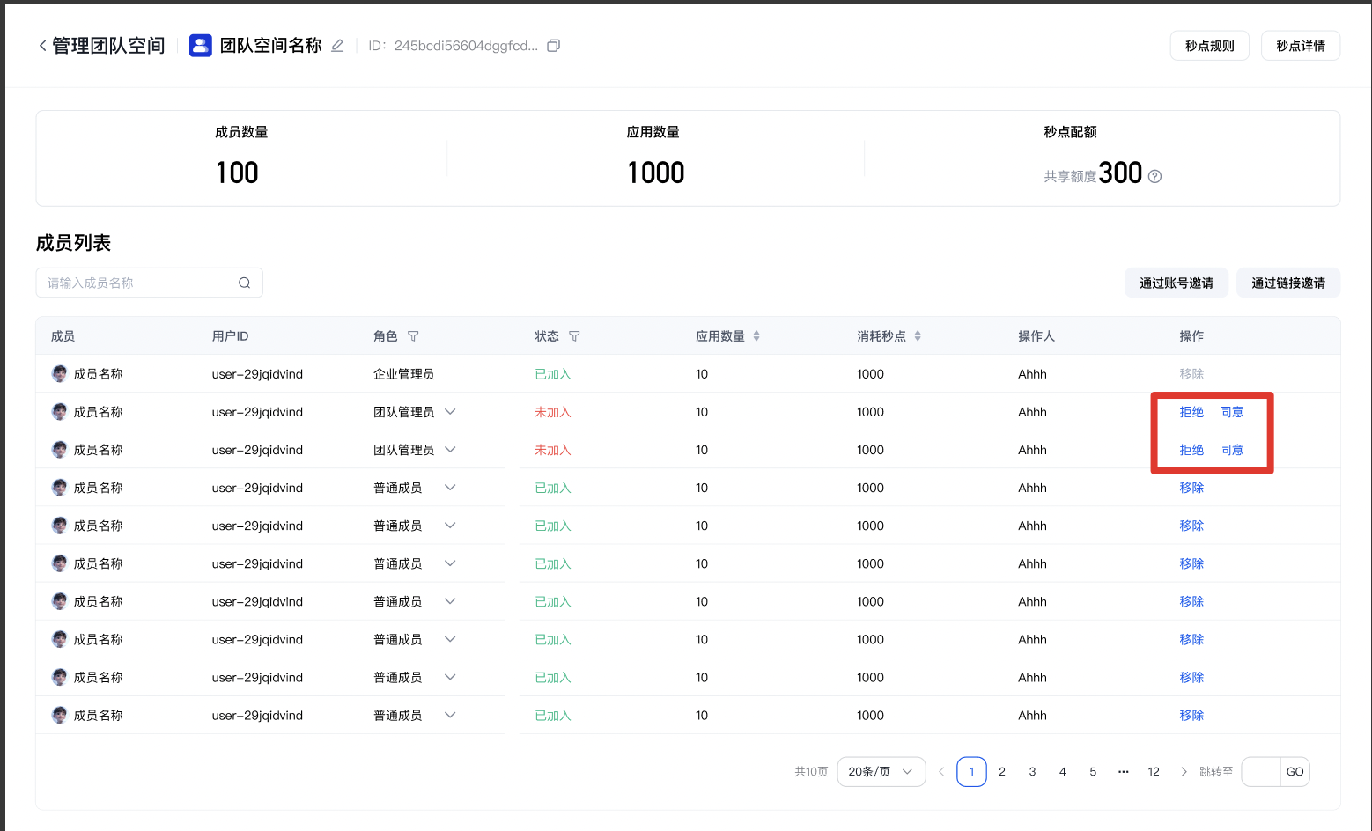The height and width of the screenshot is (831, 1372).
Task: Open the 20条/页 page size dropdown
Action: (881, 772)
